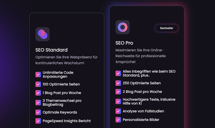Click checkmark for Personalisierte Bilder
Image resolution: width=215 pixels, height=128 pixels.
coord(118,120)
